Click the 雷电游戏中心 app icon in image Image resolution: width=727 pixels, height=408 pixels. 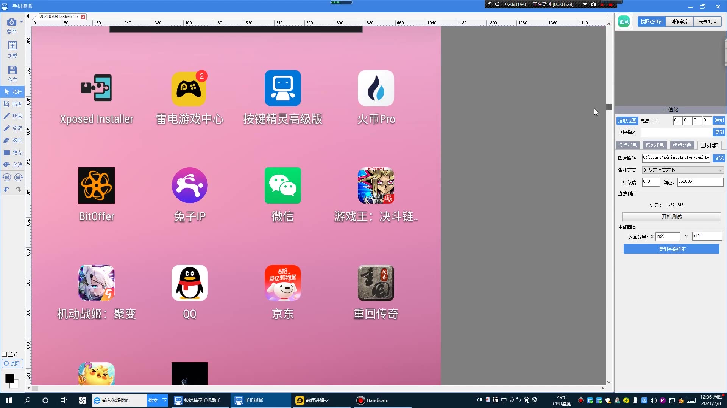[190, 88]
